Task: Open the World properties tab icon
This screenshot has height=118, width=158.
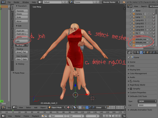Action: click(x=144, y=52)
